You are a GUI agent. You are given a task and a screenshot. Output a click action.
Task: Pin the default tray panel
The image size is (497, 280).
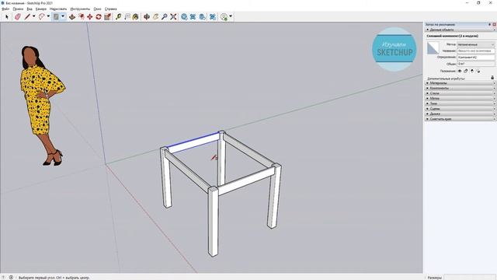[489, 24]
